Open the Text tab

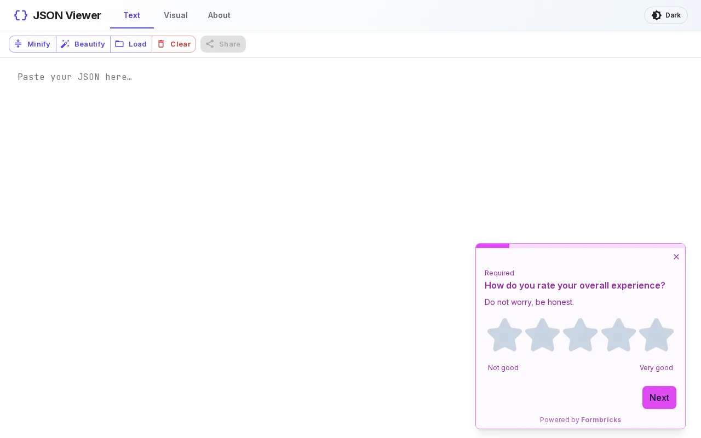(x=131, y=15)
